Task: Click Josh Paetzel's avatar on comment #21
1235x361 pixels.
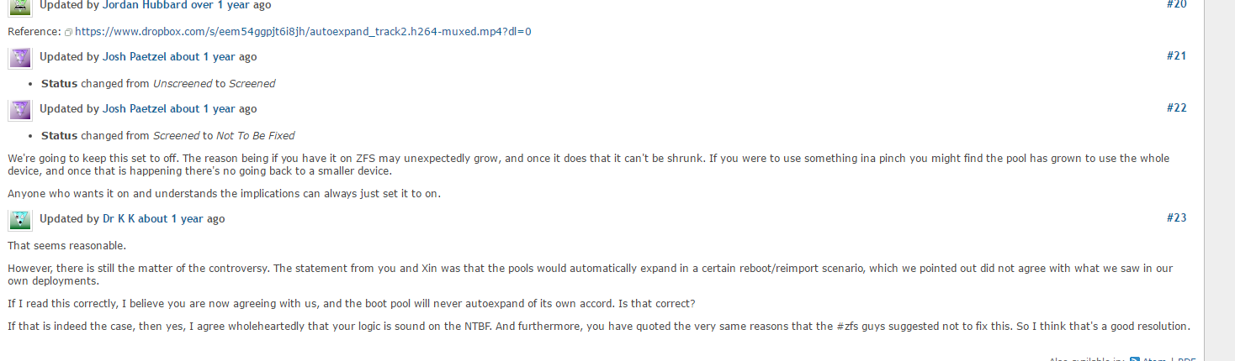Action: pos(20,58)
